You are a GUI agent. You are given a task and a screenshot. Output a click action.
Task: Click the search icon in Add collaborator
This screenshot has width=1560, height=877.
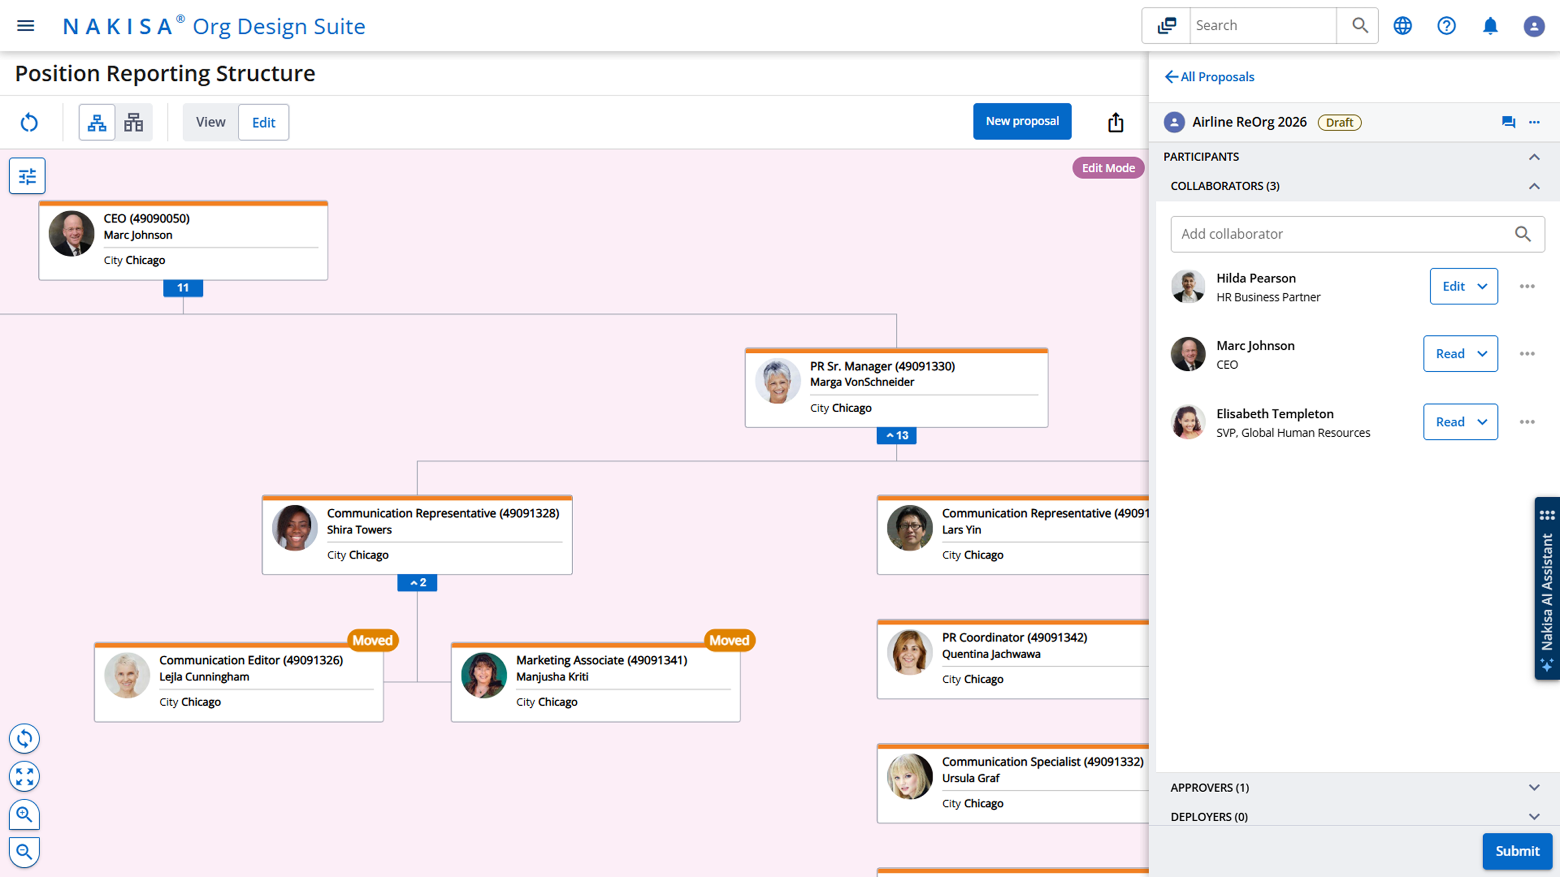tap(1523, 234)
